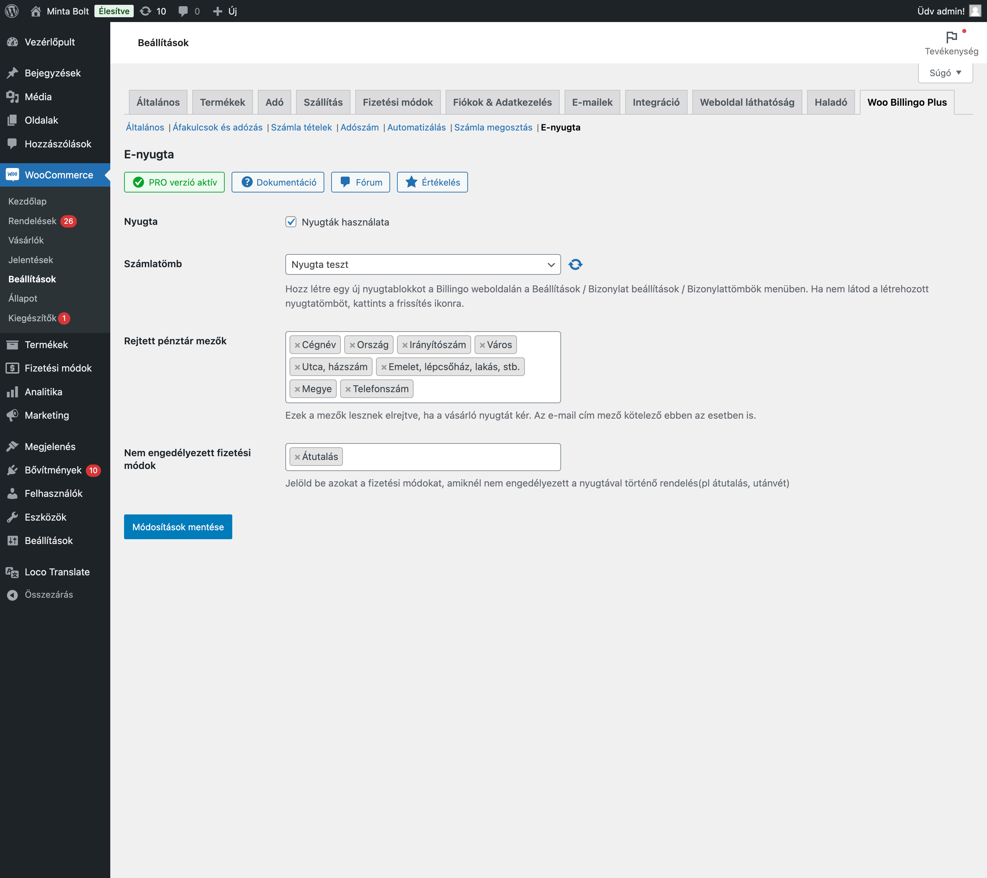Expand the Súgó help dropdown

click(x=945, y=73)
